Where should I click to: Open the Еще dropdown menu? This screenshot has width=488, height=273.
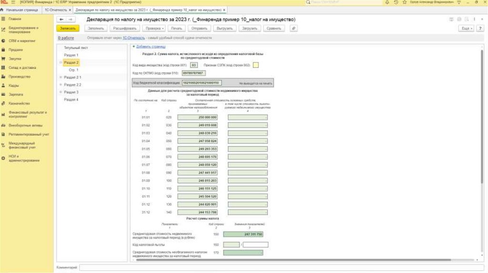coord(466,29)
